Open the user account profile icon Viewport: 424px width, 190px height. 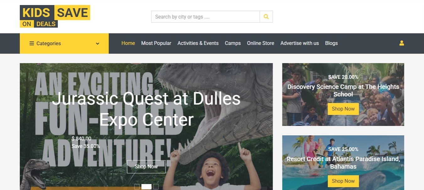click(402, 43)
